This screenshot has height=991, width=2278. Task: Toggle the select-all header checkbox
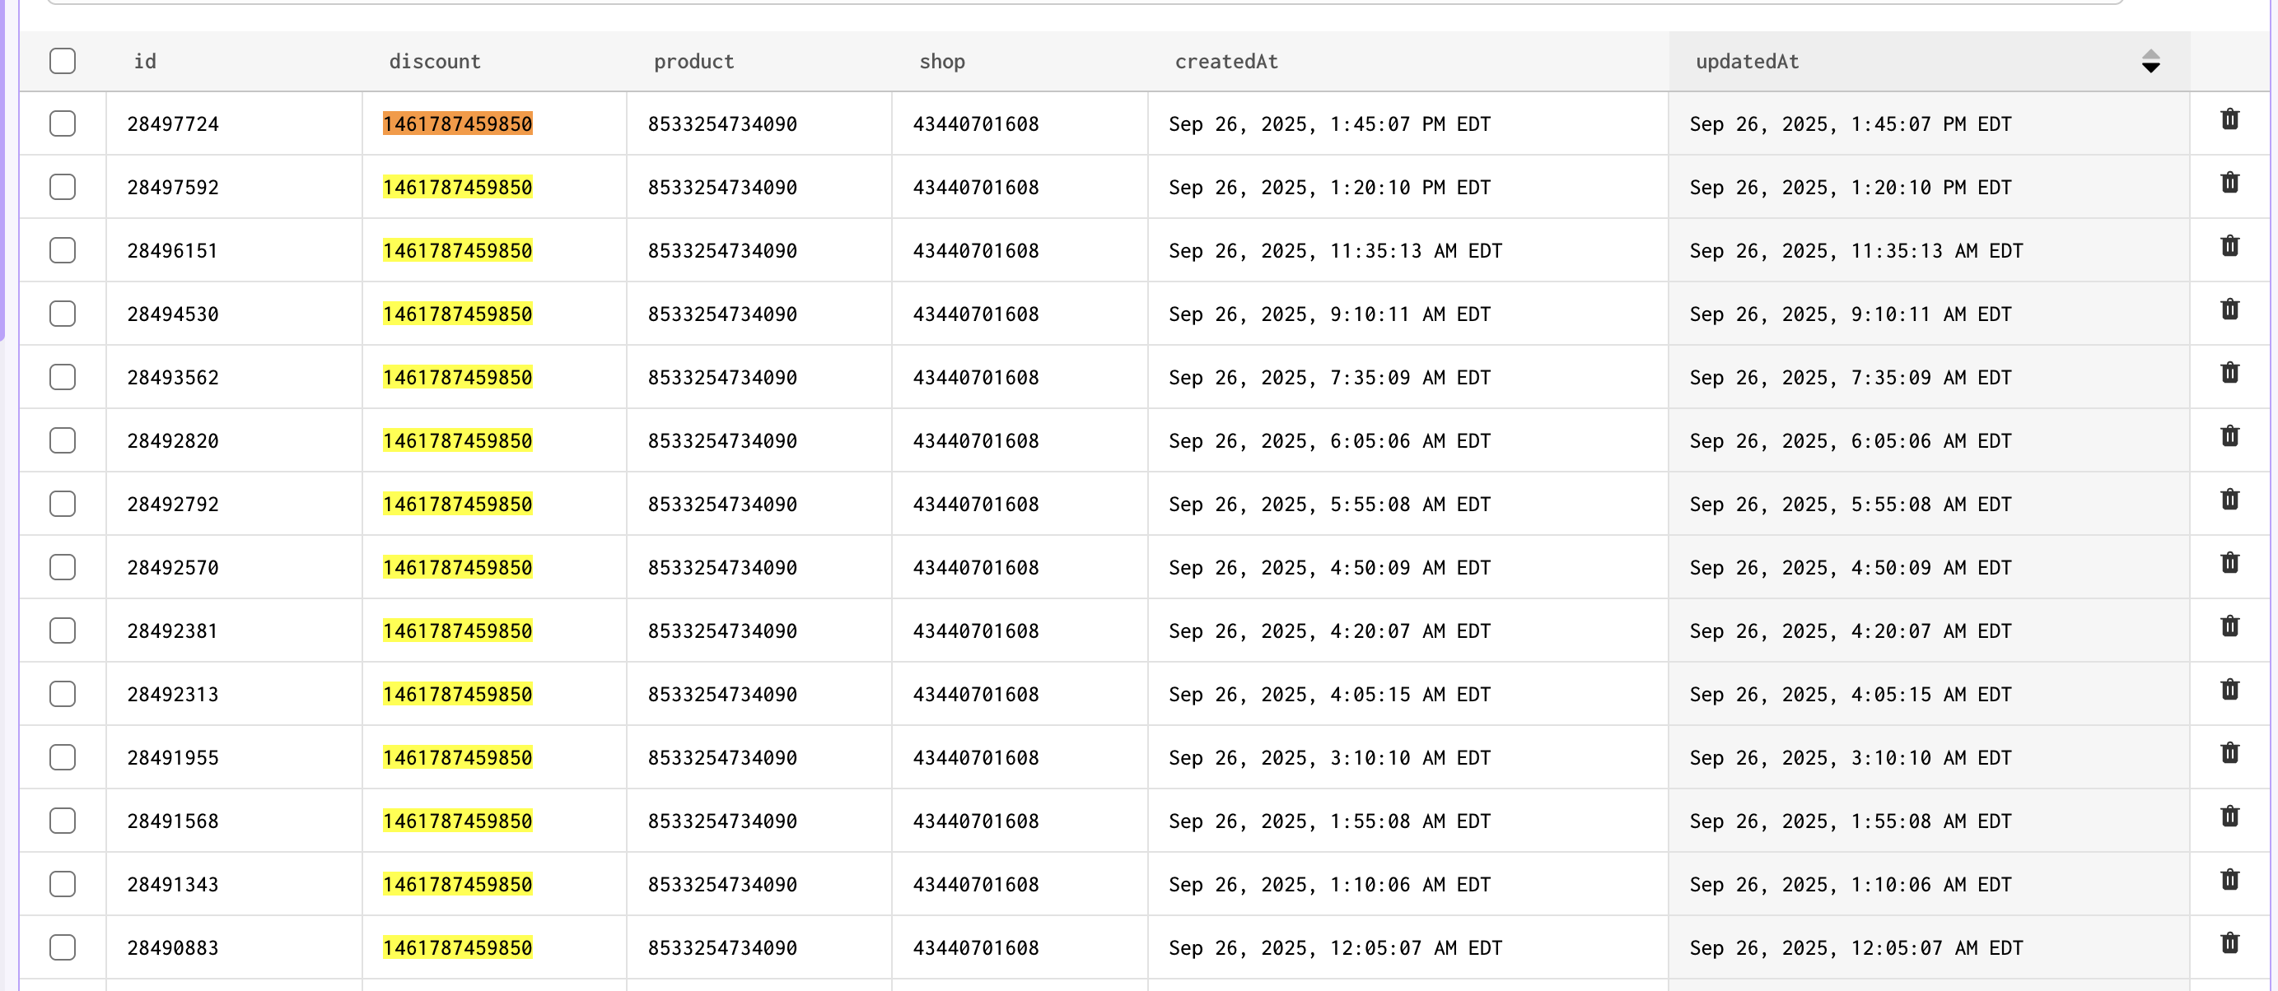click(x=63, y=61)
